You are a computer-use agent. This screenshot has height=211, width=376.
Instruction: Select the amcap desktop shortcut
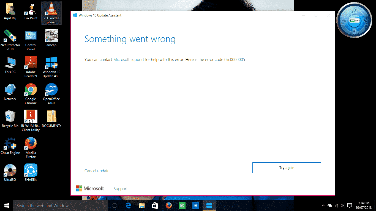click(51, 38)
